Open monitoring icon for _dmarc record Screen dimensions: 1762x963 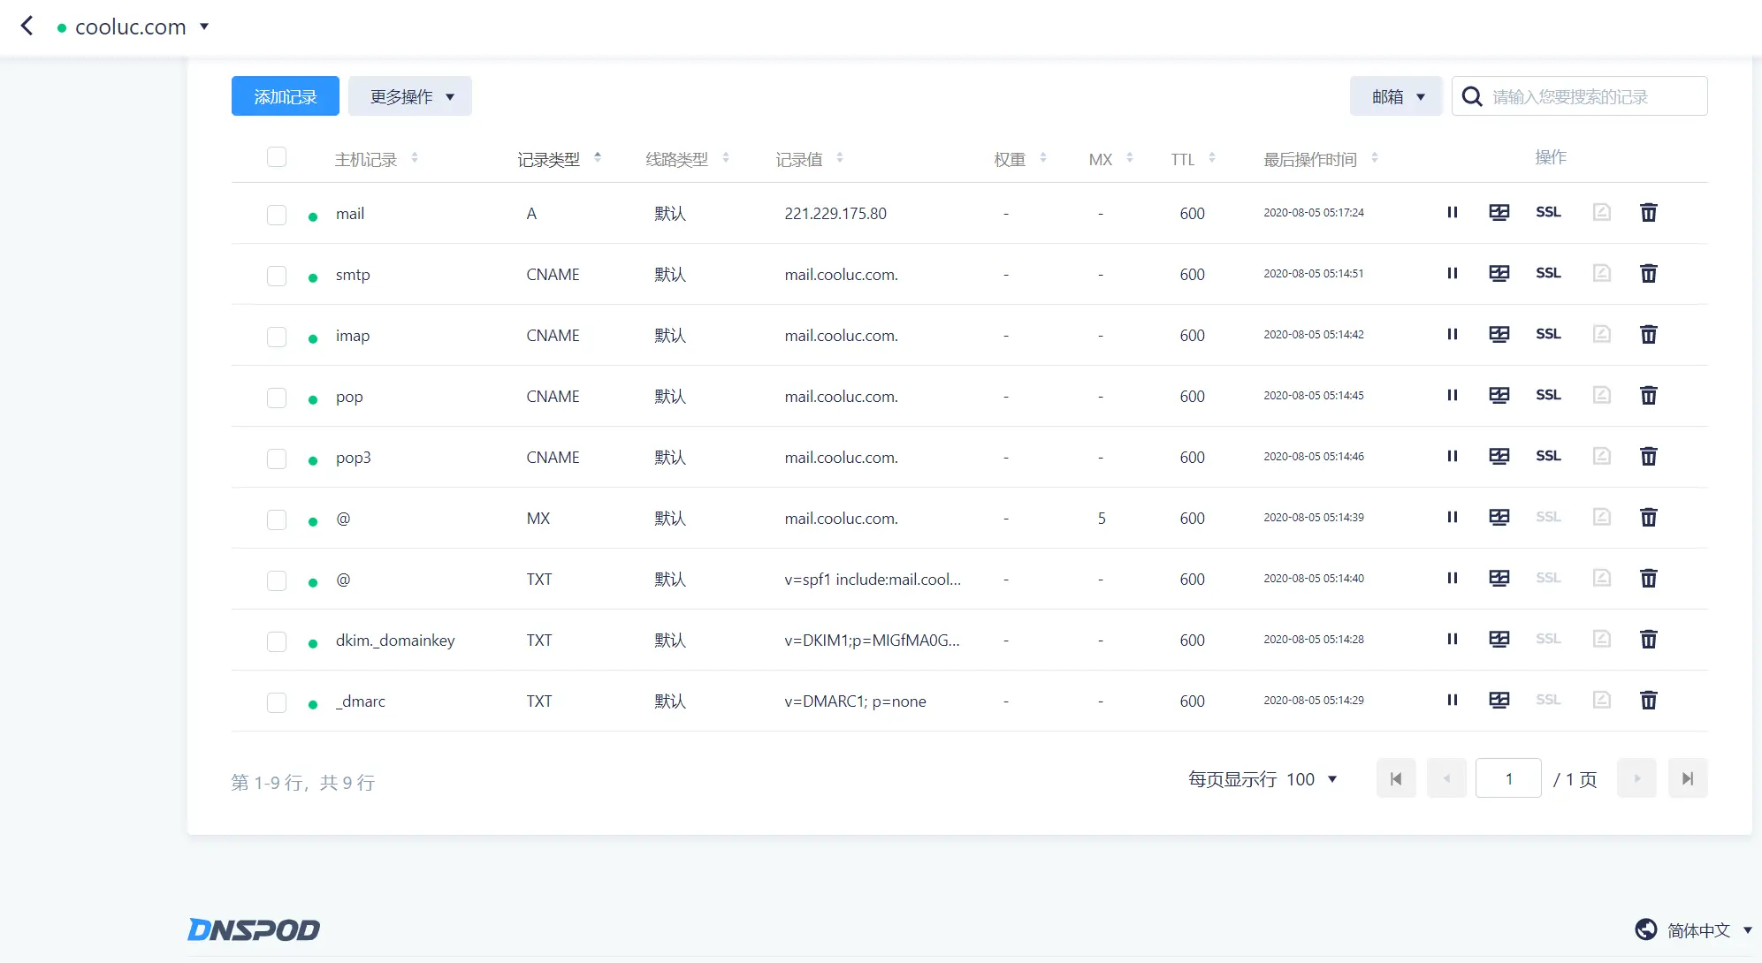click(1499, 700)
